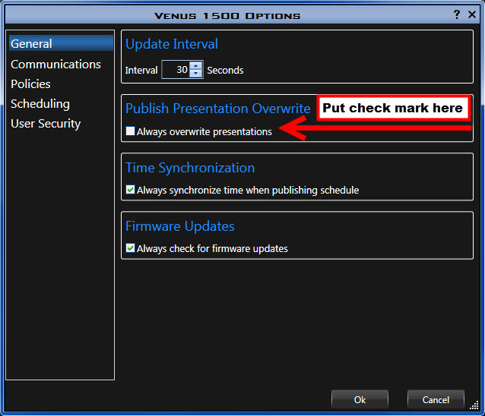
Task: Uncheck Always check for firmware updates
Action: 130,248
